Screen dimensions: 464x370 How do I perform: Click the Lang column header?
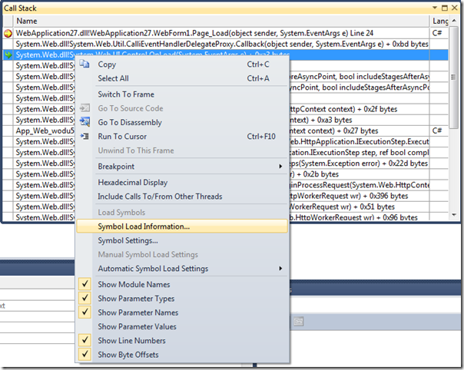[439, 21]
